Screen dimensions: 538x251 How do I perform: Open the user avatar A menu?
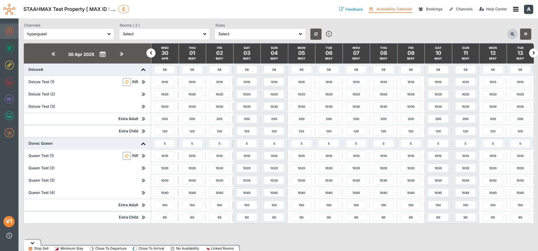coord(528,9)
